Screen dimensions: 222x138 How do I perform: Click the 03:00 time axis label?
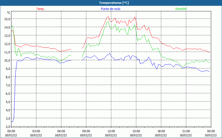point(36,131)
